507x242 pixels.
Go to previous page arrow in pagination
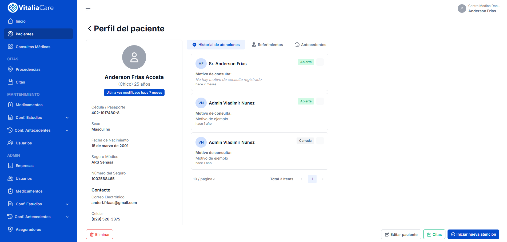[x=302, y=179]
